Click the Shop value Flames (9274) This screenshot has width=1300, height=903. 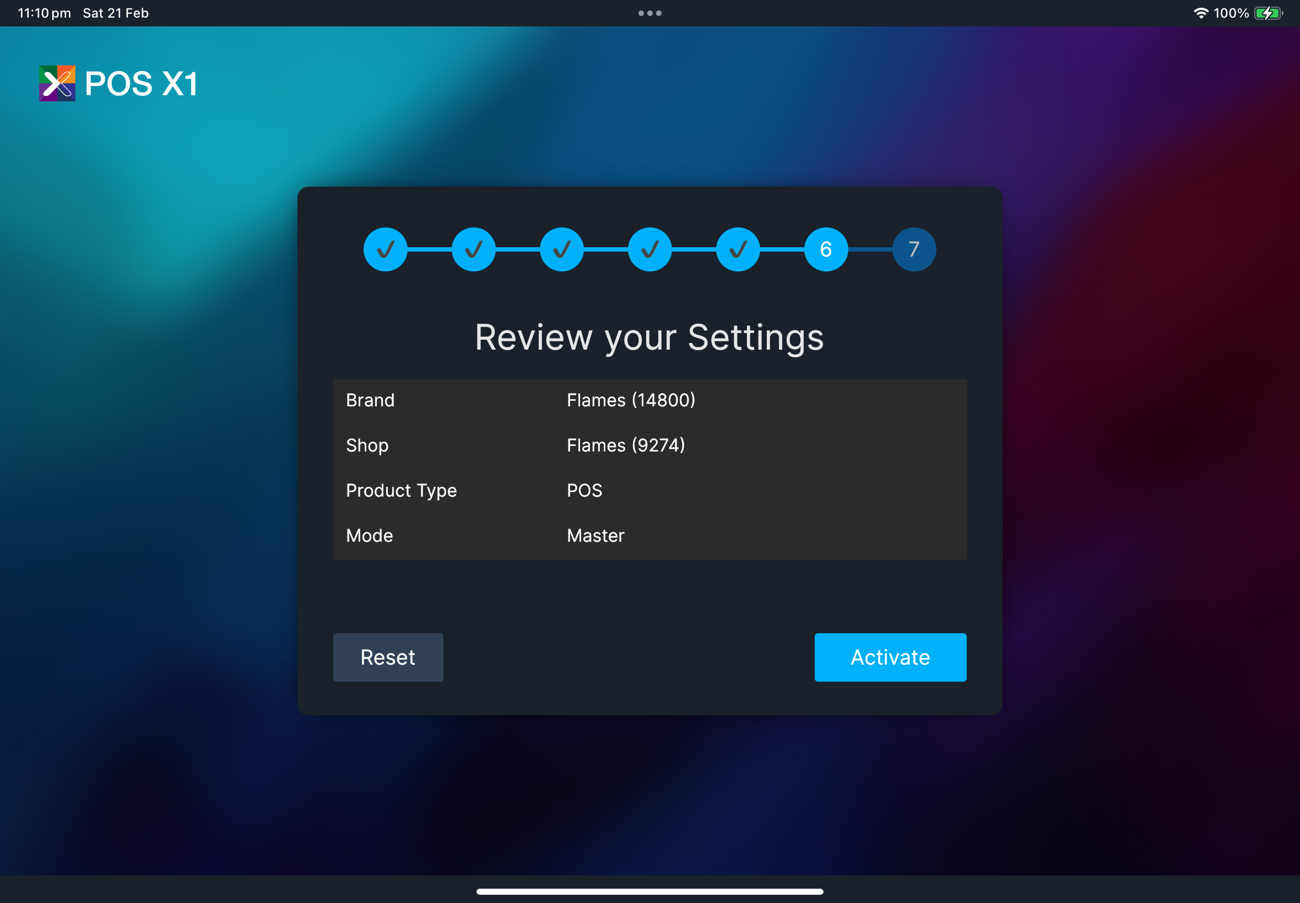[625, 445]
